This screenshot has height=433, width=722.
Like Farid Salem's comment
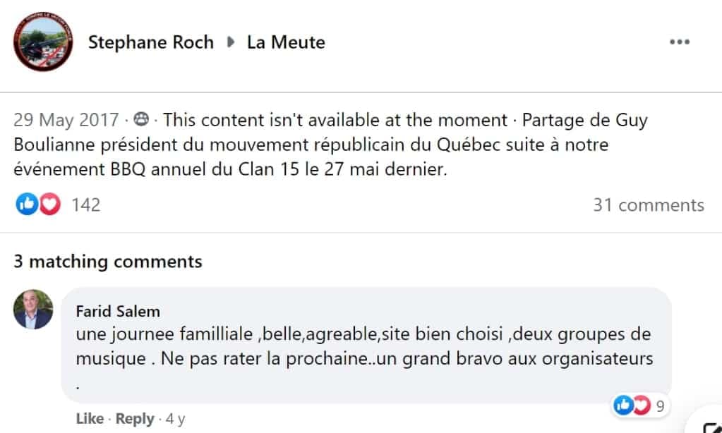click(90, 418)
